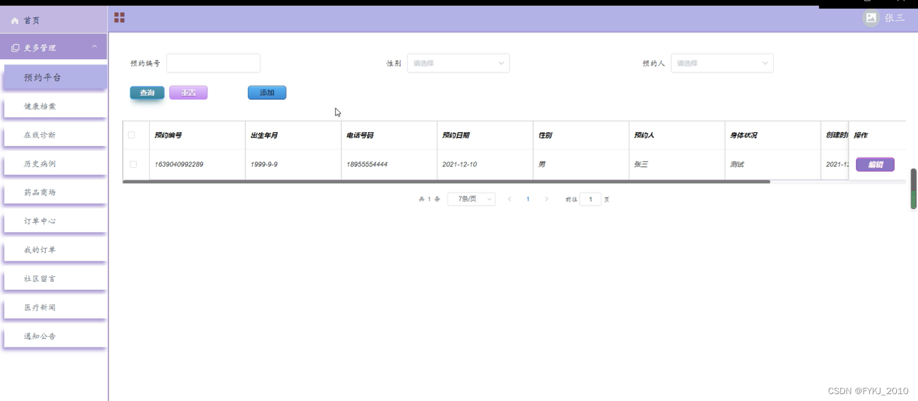Open 通知公告 in the sidebar
918x401 pixels.
(56, 336)
